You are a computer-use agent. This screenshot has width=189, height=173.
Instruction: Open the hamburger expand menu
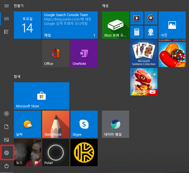(6, 6)
